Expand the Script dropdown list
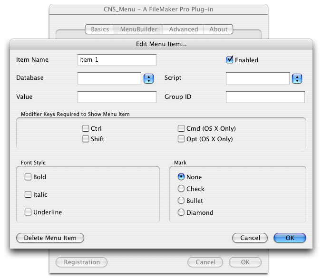The height and width of the screenshot is (279, 322). (x=297, y=78)
